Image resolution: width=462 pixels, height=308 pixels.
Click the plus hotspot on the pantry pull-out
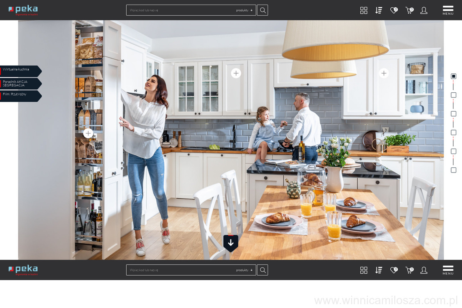coord(88,133)
